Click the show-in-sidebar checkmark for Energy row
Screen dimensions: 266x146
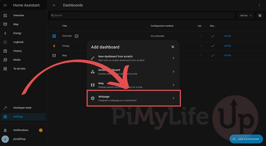click(x=213, y=46)
